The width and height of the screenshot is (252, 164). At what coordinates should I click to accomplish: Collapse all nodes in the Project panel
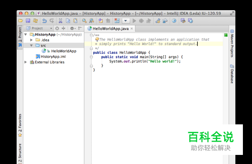(63, 28)
